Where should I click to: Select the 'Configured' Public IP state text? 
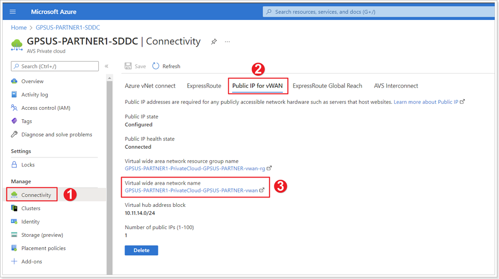tap(138, 125)
